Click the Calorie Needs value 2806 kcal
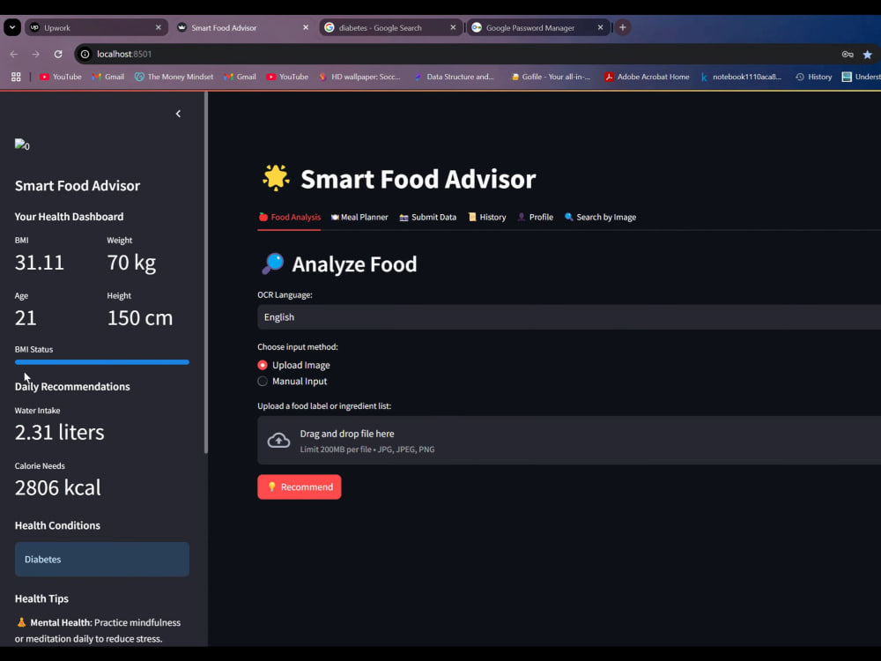The height and width of the screenshot is (661, 881). (58, 488)
